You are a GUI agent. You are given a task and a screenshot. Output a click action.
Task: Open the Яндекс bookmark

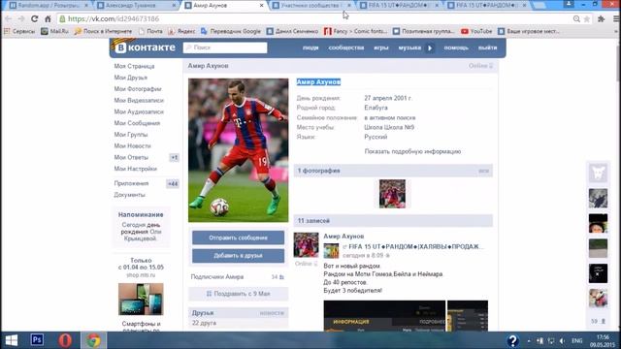click(x=181, y=31)
